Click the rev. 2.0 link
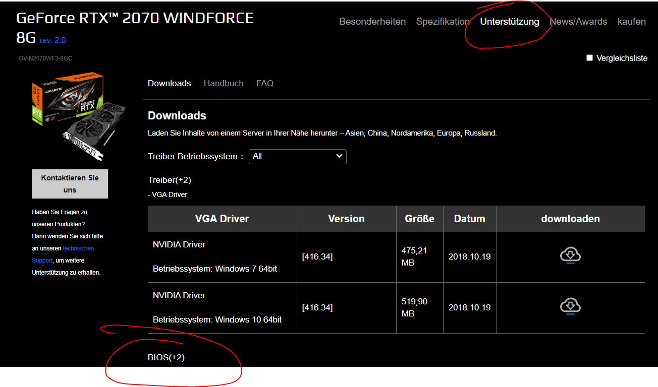 coord(52,40)
